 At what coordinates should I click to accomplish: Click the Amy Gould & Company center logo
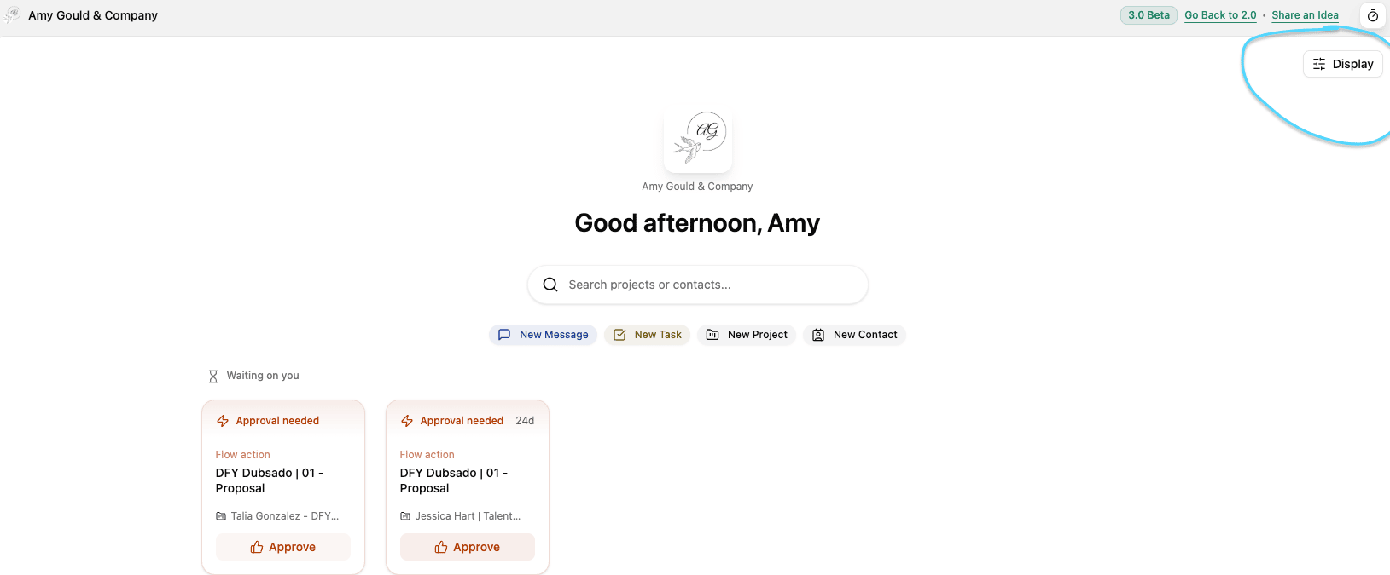point(697,140)
